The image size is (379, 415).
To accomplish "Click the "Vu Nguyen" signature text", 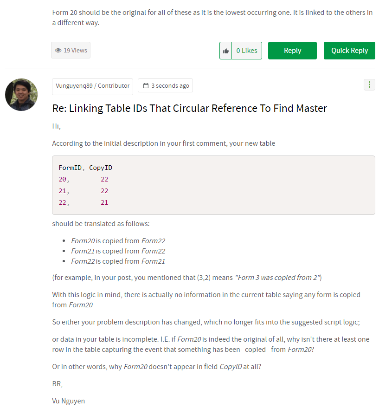I will (68, 401).
